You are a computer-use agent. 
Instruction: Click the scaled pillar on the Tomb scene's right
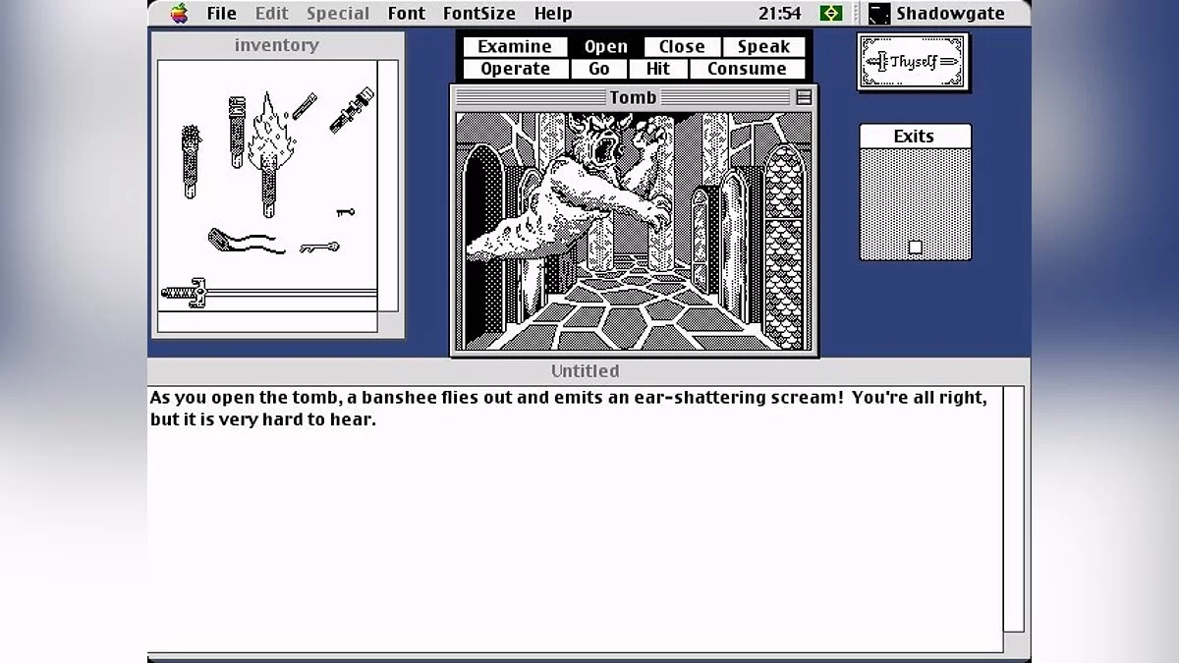coord(783,246)
